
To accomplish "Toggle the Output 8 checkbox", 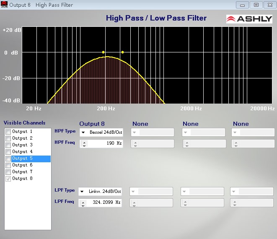I will 8,179.
